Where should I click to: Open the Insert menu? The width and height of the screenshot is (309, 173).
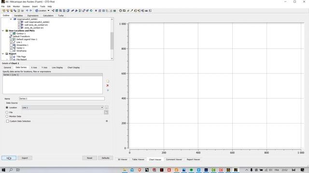click(35, 6)
